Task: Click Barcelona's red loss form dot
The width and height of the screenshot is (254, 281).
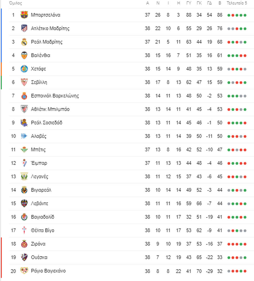Action: point(233,15)
